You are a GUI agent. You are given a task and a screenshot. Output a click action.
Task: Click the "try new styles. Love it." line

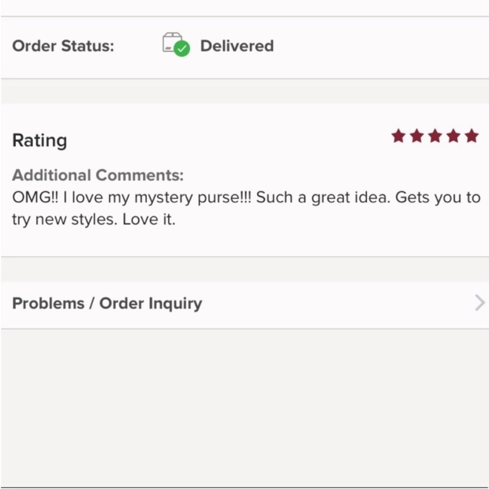(93, 220)
